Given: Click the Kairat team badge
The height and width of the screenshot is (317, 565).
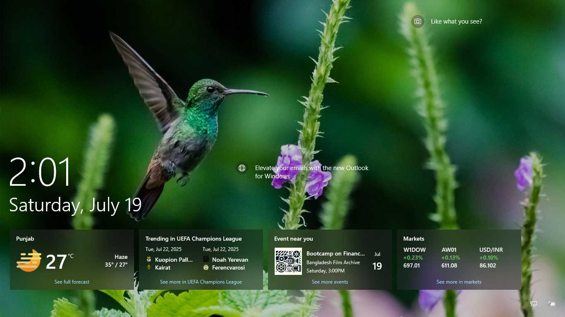Looking at the screenshot, I should [x=149, y=267].
